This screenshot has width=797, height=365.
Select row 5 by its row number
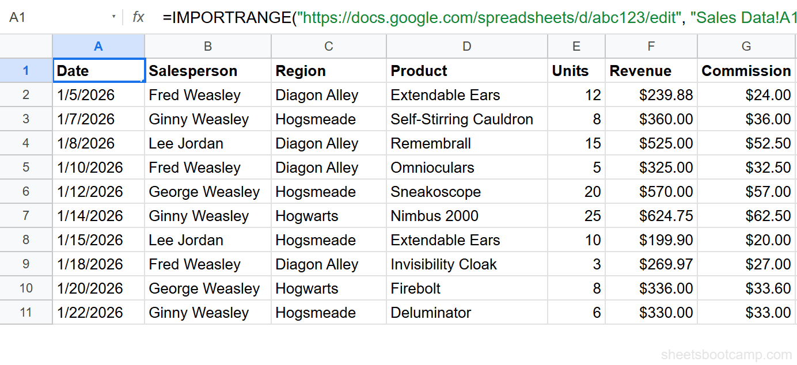pos(26,167)
